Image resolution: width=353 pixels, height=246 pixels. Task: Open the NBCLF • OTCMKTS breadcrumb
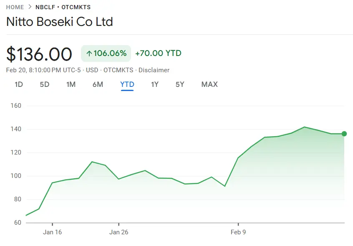(x=63, y=7)
